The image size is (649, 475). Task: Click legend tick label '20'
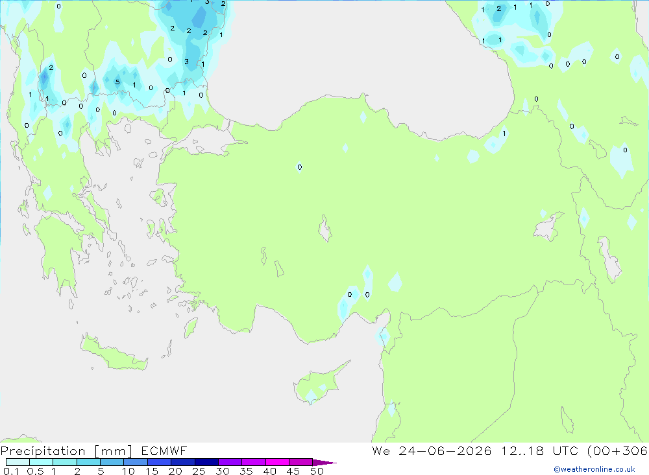click(175, 471)
